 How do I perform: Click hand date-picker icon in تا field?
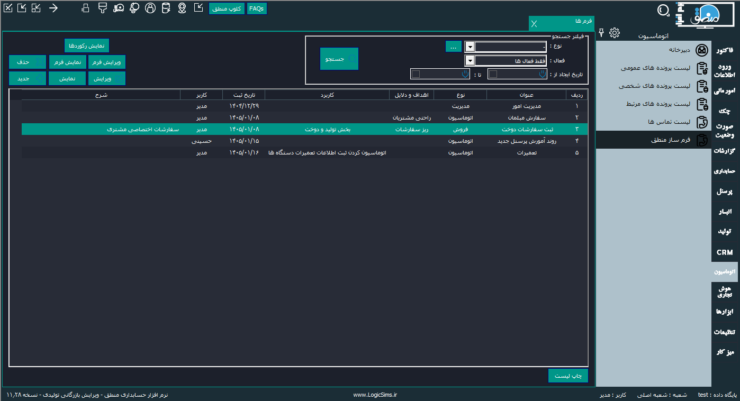click(x=466, y=74)
